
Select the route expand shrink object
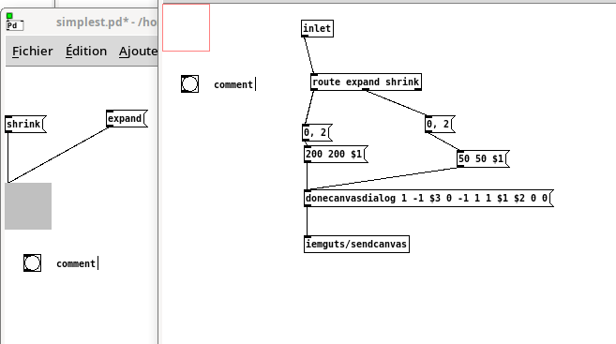367,82
